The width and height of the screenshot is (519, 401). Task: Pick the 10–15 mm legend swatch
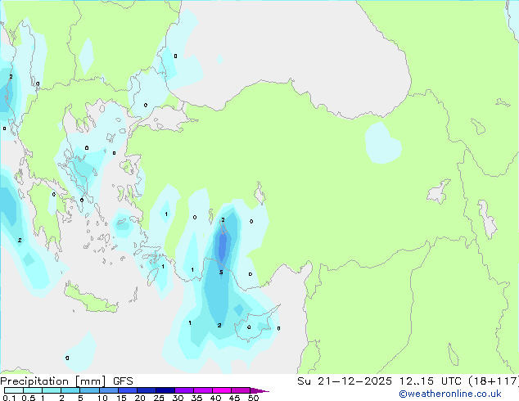(108, 390)
